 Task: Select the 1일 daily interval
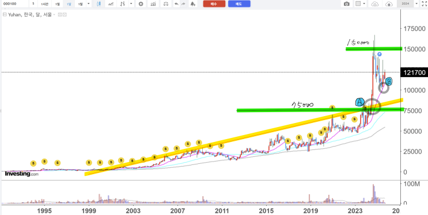pyautogui.click(x=57, y=4)
